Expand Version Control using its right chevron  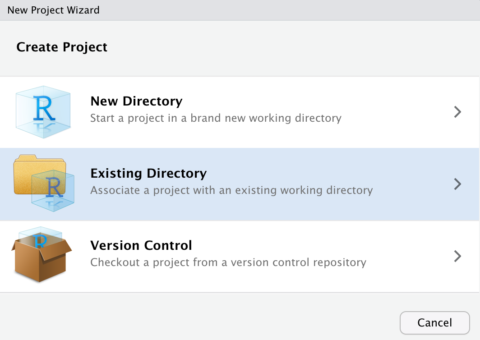[457, 256]
